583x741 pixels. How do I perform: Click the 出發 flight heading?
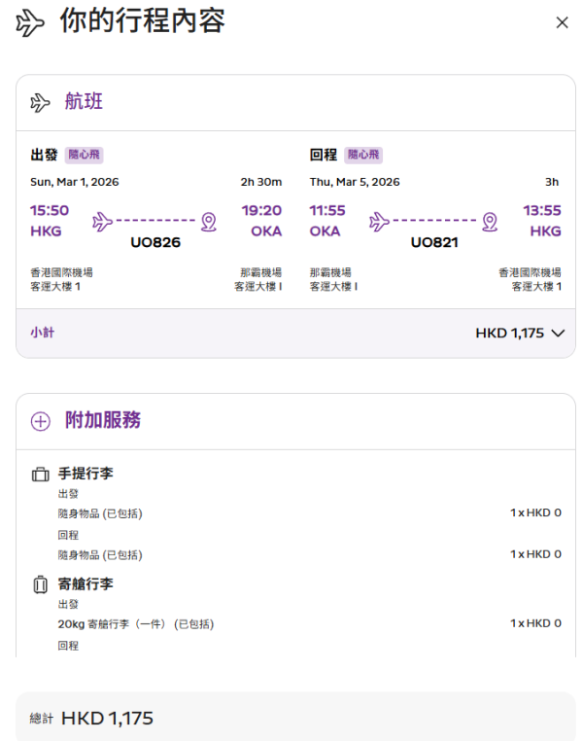point(44,155)
